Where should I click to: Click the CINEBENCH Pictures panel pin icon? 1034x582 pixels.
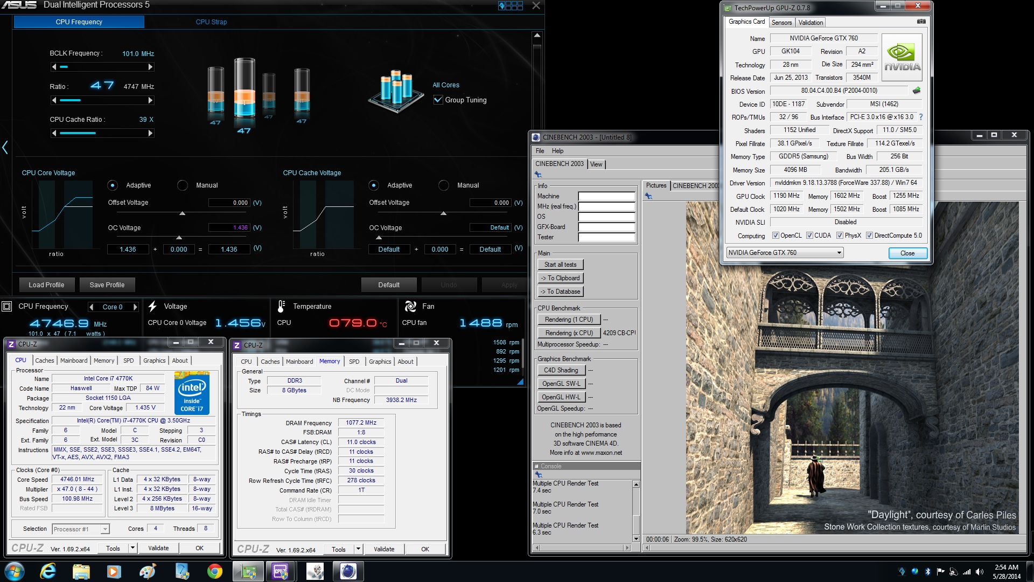point(648,196)
